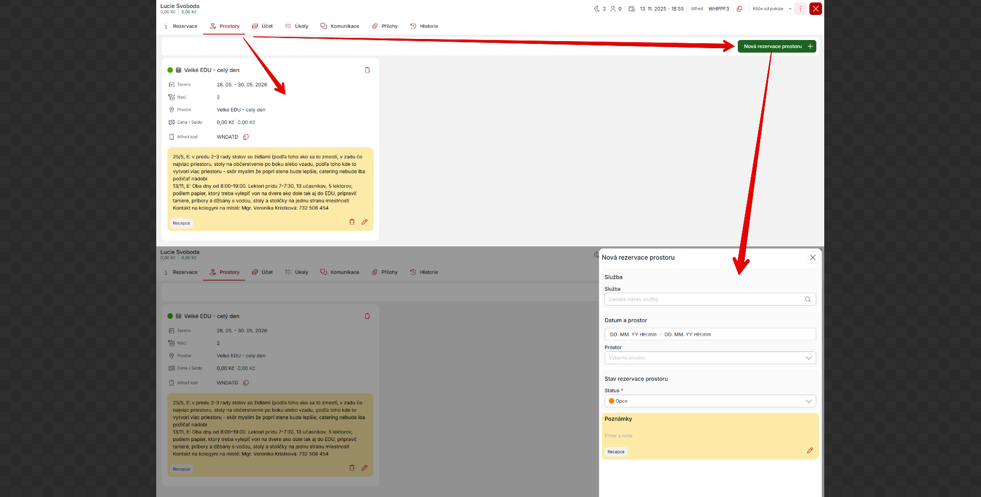Viewport: 981px width, 497px height.
Task: Open the three-dot more options menu
Action: point(800,9)
